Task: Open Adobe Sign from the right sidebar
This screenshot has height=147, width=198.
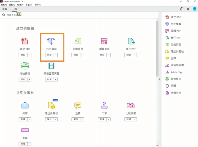Action: click(174, 72)
